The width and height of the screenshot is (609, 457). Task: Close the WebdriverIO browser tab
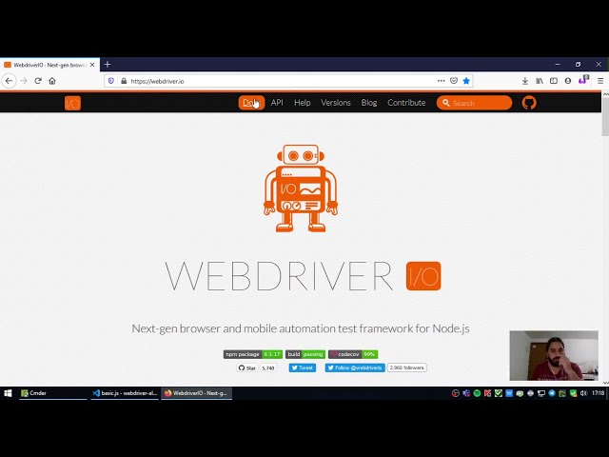pos(92,65)
